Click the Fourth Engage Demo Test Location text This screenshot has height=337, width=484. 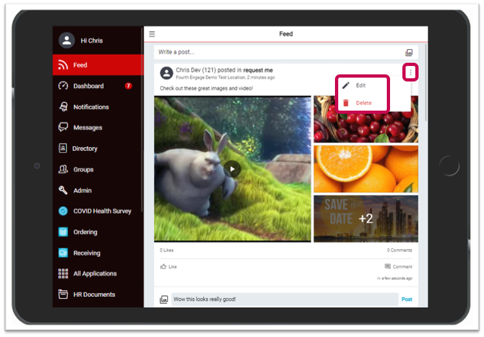coord(211,78)
